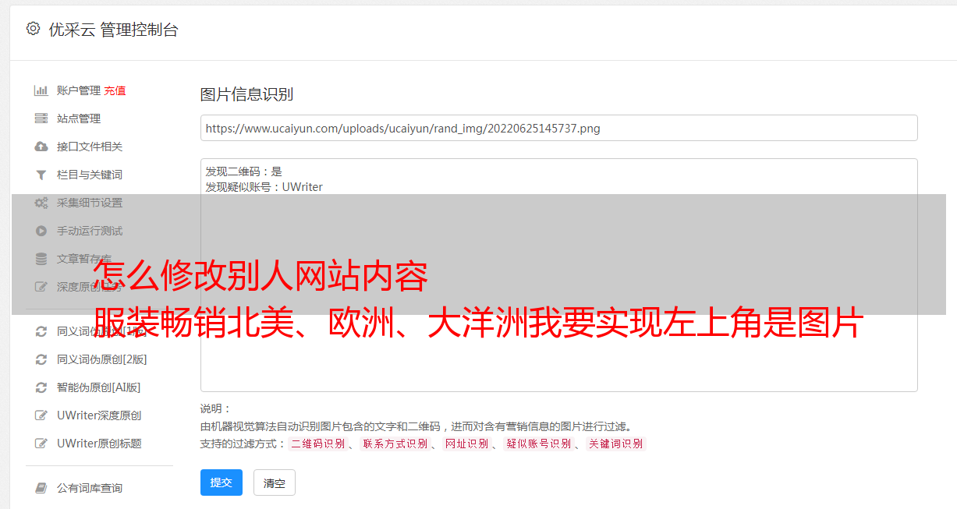Click the book icon for 公有词库查询
This screenshot has width=957, height=509.
pyautogui.click(x=41, y=488)
